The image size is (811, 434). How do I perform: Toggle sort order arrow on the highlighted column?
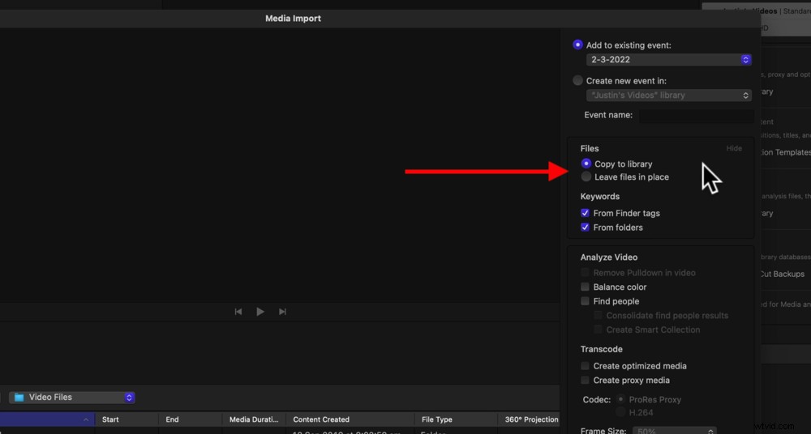tap(86, 419)
